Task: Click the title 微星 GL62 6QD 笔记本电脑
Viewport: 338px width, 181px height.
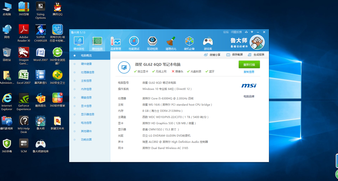Action: click(158, 64)
